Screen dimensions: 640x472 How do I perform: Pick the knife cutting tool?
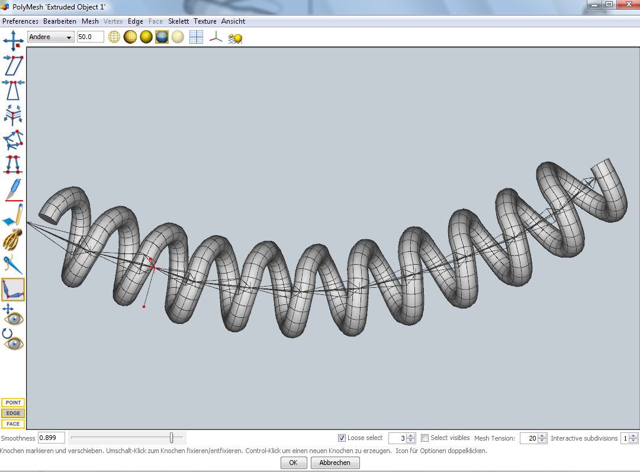coord(13,190)
